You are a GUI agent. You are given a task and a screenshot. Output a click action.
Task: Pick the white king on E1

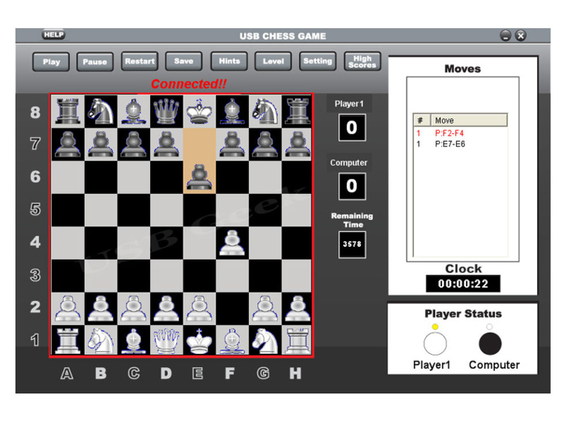coord(199,341)
